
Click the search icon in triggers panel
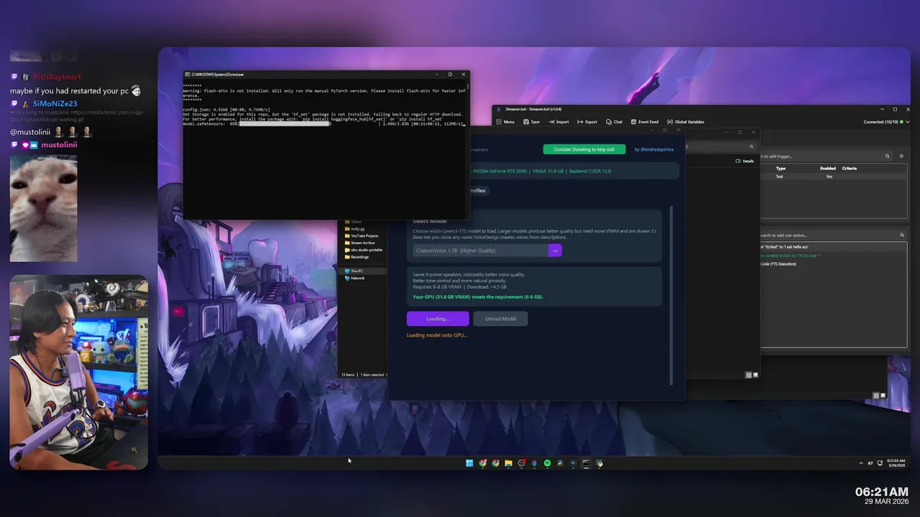888,156
